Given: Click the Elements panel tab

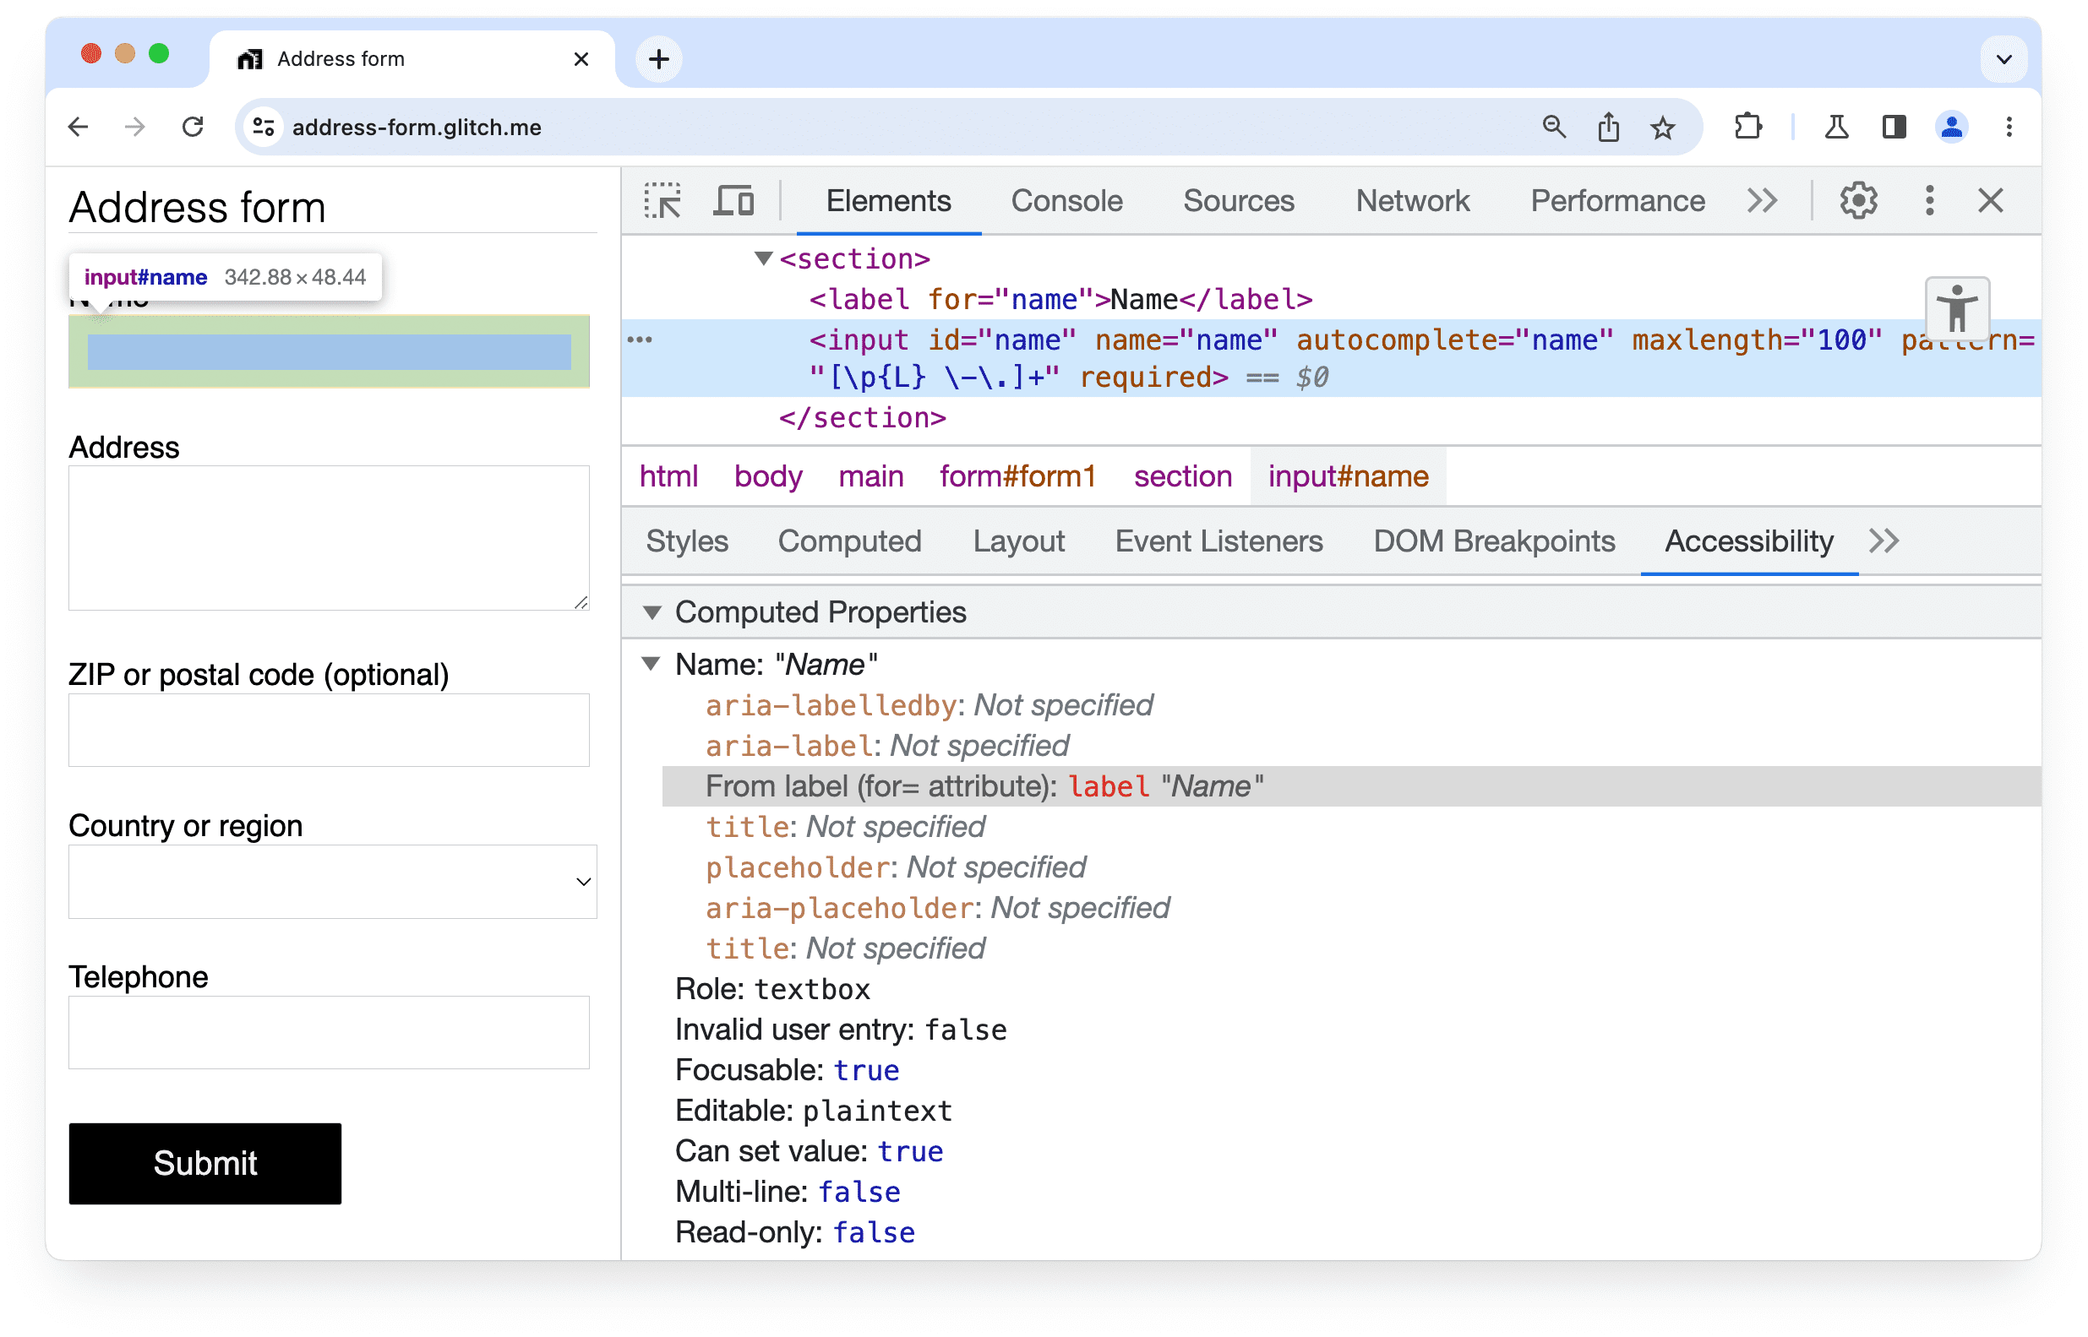Looking at the screenshot, I should pyautogui.click(x=887, y=201).
